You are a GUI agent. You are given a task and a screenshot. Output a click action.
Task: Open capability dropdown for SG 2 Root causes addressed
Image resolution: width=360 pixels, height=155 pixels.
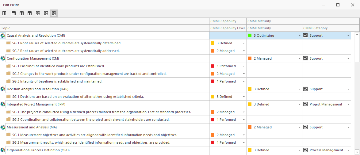click(x=244, y=51)
